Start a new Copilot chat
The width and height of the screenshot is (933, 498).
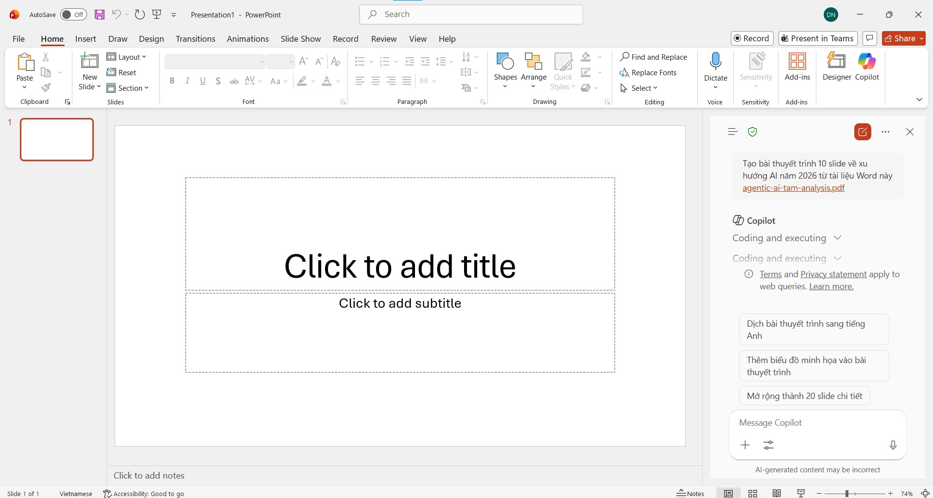point(863,132)
